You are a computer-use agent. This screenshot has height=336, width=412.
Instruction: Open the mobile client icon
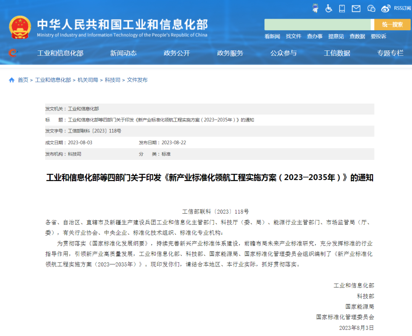tap(342, 8)
